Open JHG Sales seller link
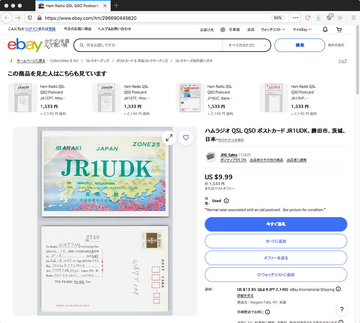Screen dimensions: 360x323 (229, 155)
